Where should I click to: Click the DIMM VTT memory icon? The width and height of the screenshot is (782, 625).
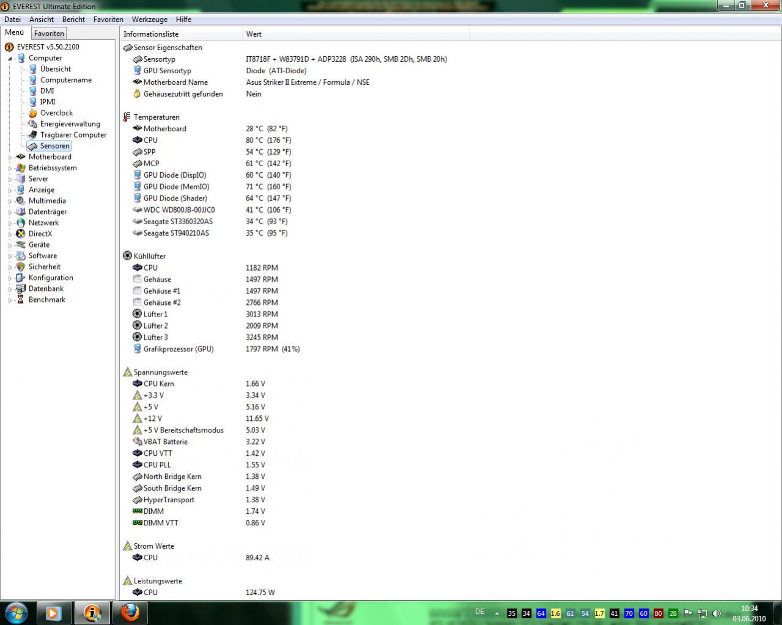coord(137,523)
